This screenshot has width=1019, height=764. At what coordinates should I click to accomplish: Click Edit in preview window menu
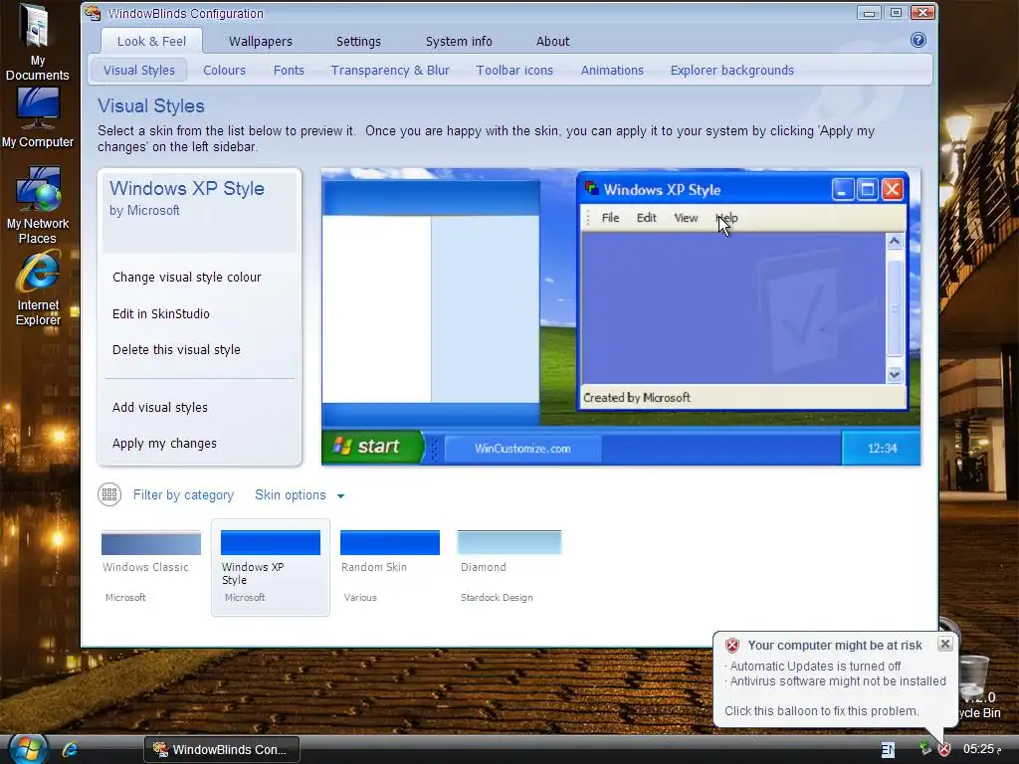tap(646, 218)
